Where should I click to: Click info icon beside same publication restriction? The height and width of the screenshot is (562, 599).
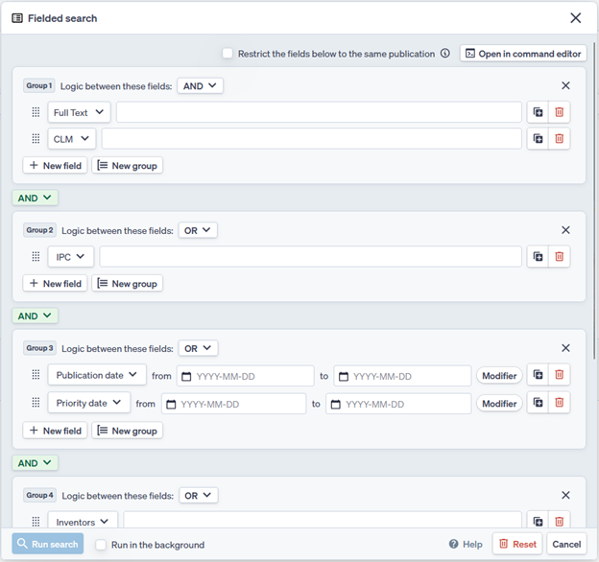click(x=445, y=54)
